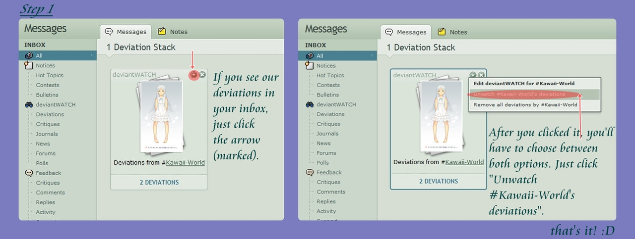Viewport: 635px width, 239px height.
Task: Select Critiques under Feedback, screenshot without menu
Action: pos(48,183)
